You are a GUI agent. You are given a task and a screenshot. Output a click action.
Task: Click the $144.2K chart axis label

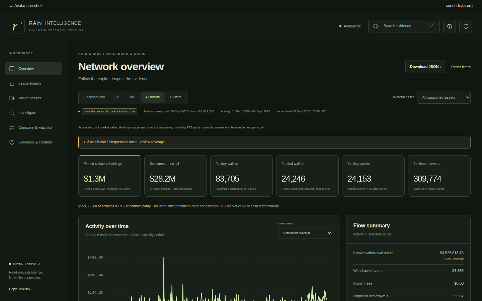point(95,293)
